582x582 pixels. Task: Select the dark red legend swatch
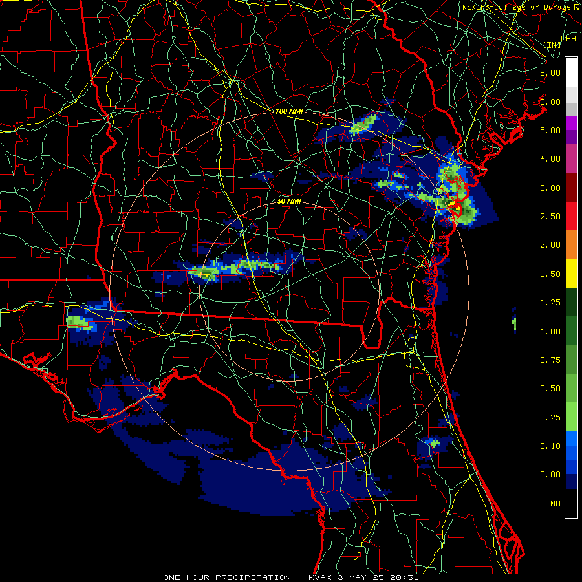571,188
